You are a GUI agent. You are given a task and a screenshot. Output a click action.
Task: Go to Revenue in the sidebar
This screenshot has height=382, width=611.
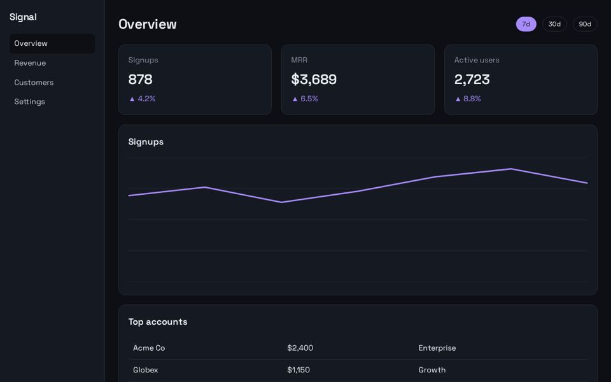(52, 63)
